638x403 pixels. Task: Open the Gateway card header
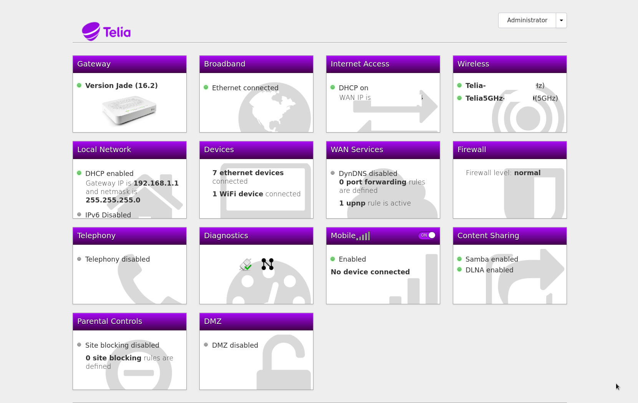click(129, 64)
